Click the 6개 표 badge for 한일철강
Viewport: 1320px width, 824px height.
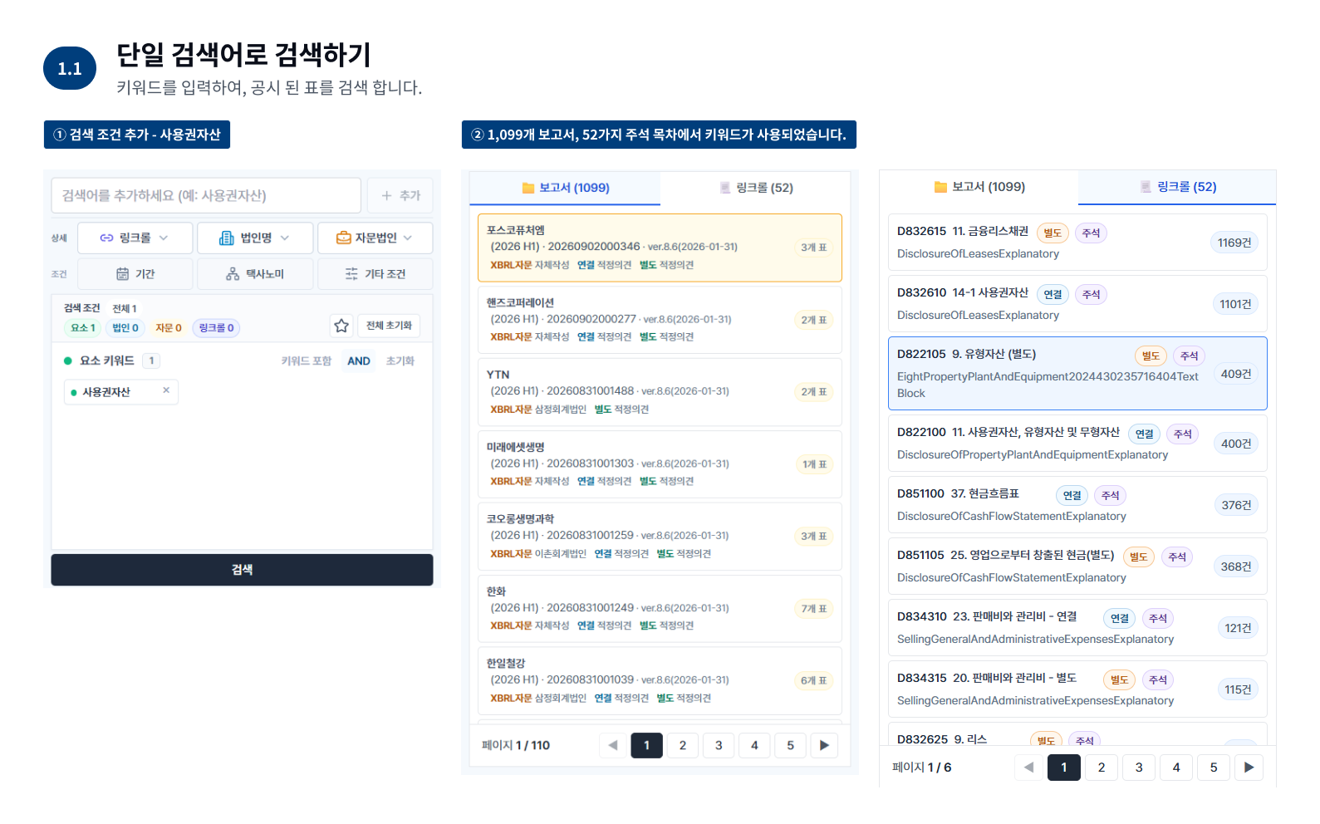click(814, 680)
